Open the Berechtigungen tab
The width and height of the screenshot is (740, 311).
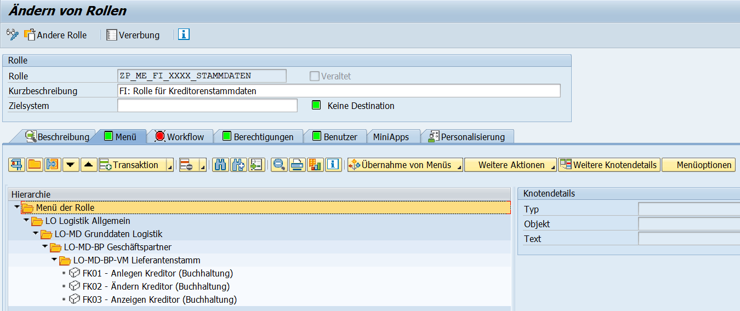pyautogui.click(x=258, y=137)
